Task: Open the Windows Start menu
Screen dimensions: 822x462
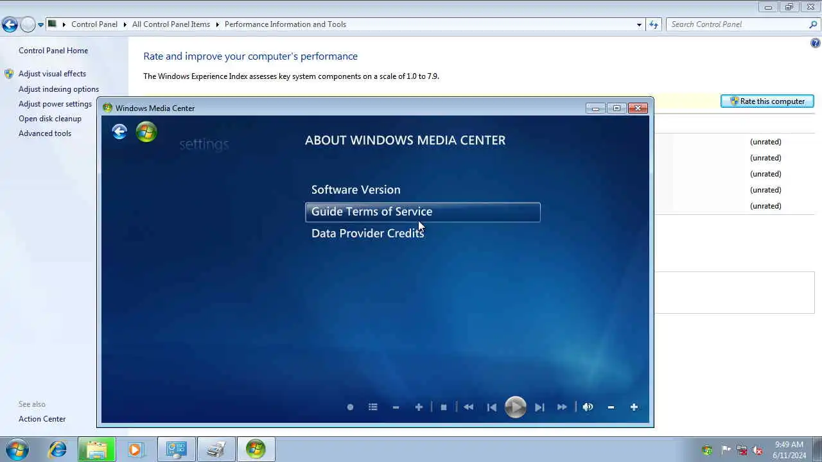Action: tap(17, 449)
